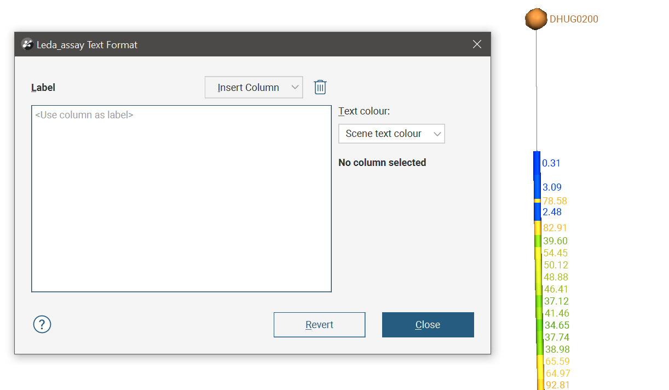Select the DHUG0200 drillhole collar sphere
The image size is (669, 390).
point(536,19)
